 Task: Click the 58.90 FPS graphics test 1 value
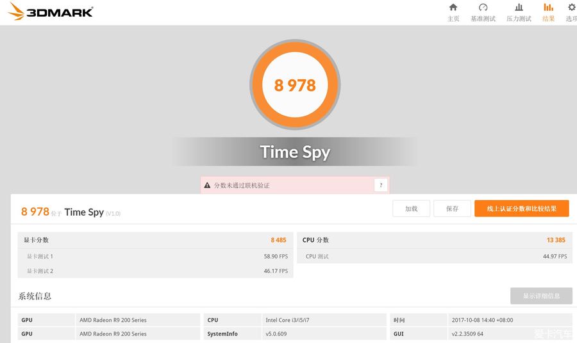pyautogui.click(x=276, y=257)
